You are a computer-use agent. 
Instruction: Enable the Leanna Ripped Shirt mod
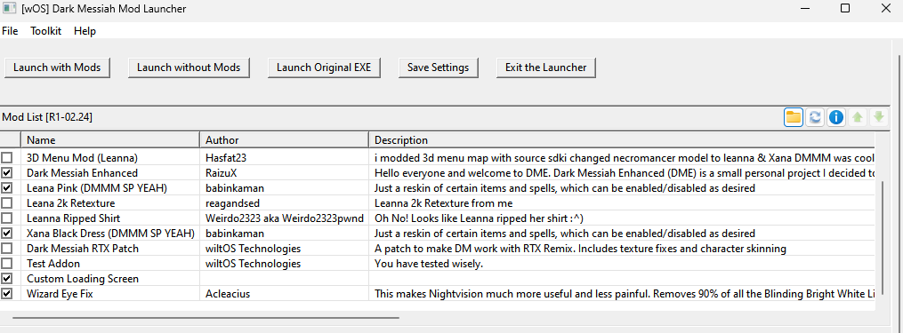click(x=7, y=218)
